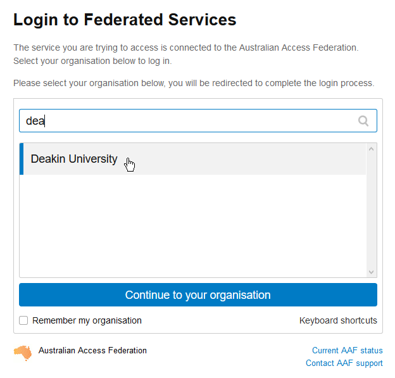Click the scrollbar up arrow in organisation list
395x378 pixels.
(371, 149)
